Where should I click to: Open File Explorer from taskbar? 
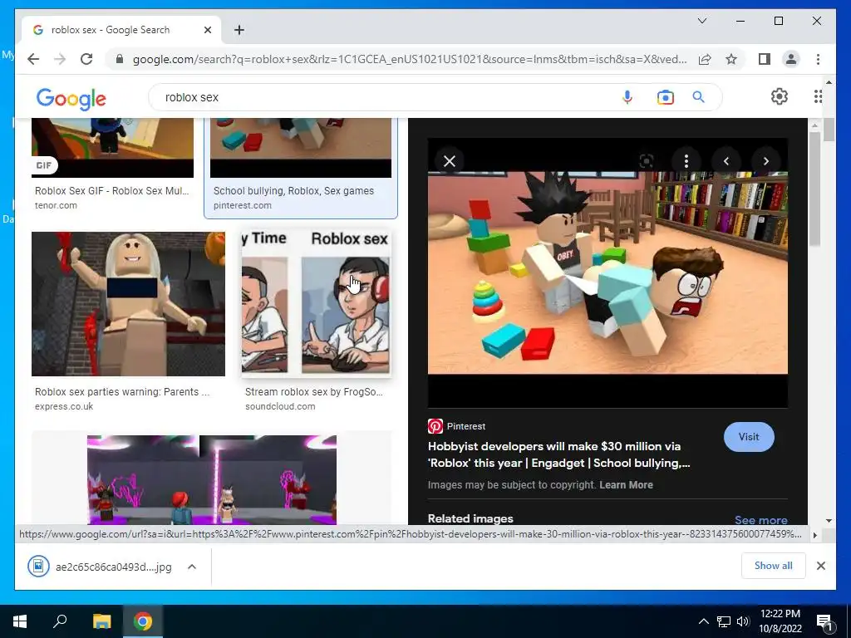tap(101, 621)
